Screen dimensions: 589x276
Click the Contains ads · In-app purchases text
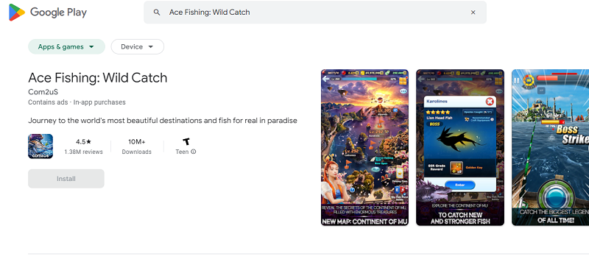coord(77,102)
